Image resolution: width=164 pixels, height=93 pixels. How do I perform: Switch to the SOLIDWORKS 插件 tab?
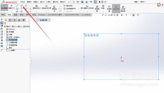(x=55, y=15)
